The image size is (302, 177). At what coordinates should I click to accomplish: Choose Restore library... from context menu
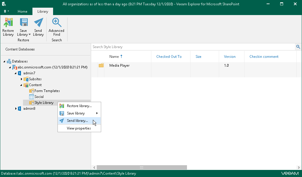(x=79, y=106)
